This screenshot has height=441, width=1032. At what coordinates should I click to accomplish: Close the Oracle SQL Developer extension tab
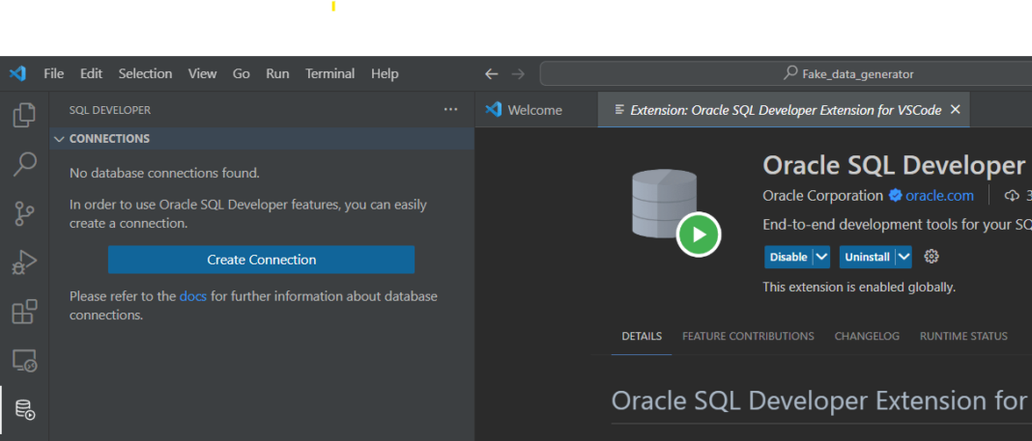click(x=956, y=109)
